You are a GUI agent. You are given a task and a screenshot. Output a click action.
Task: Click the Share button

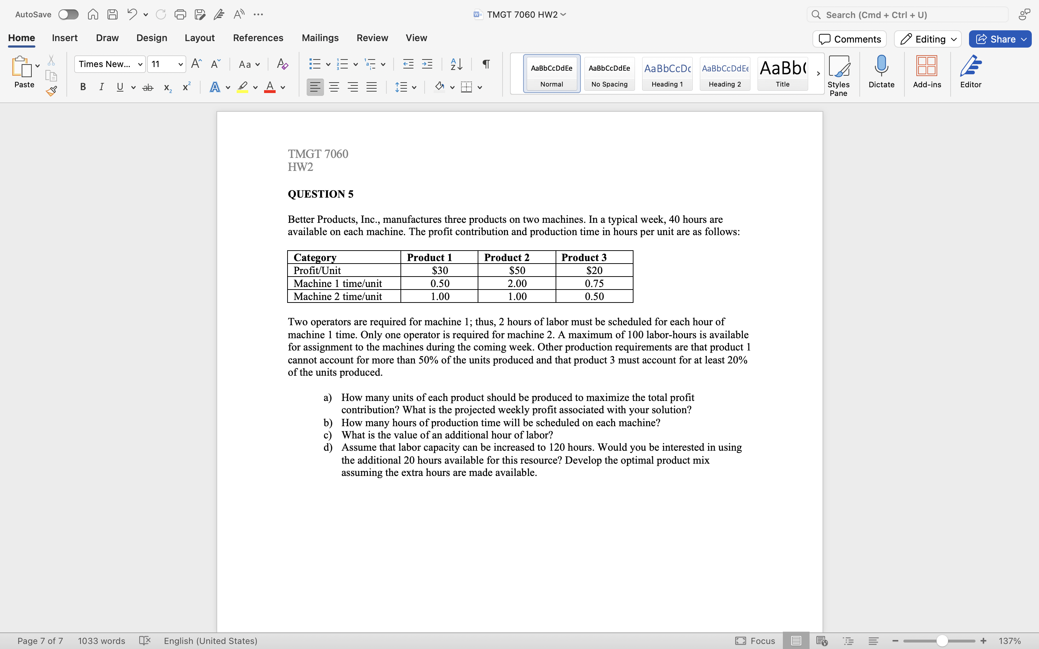[x=1000, y=39]
